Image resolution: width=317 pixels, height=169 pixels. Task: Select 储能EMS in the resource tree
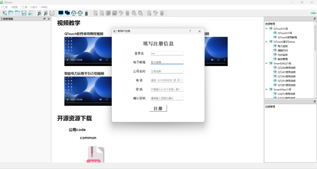[283, 50]
